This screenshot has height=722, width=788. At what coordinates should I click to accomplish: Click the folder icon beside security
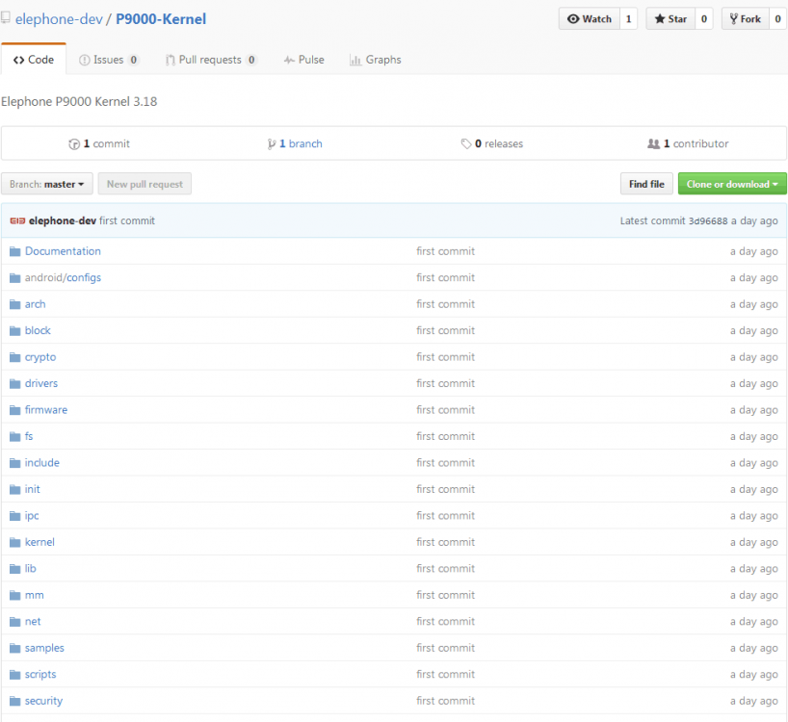[14, 701]
